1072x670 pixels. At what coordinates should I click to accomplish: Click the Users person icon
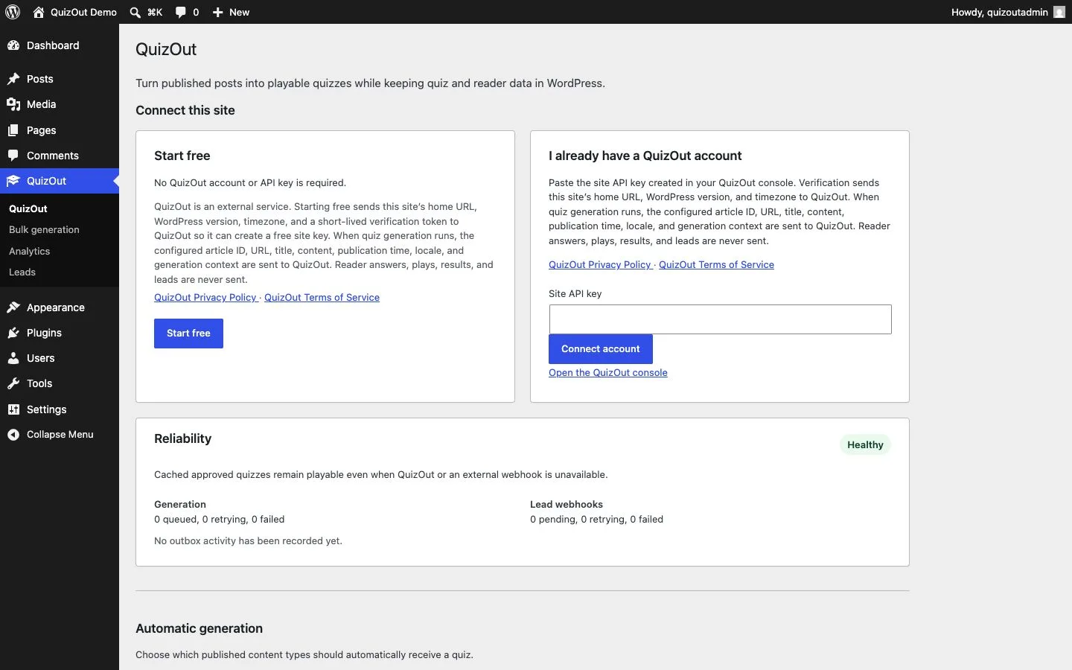(13, 358)
